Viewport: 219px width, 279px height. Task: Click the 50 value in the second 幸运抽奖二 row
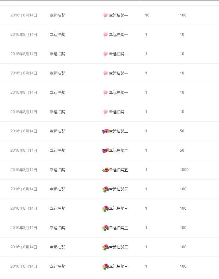tap(182, 150)
